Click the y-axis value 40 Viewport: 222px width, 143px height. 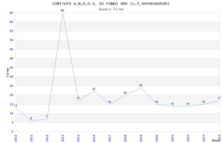(x=11, y=58)
